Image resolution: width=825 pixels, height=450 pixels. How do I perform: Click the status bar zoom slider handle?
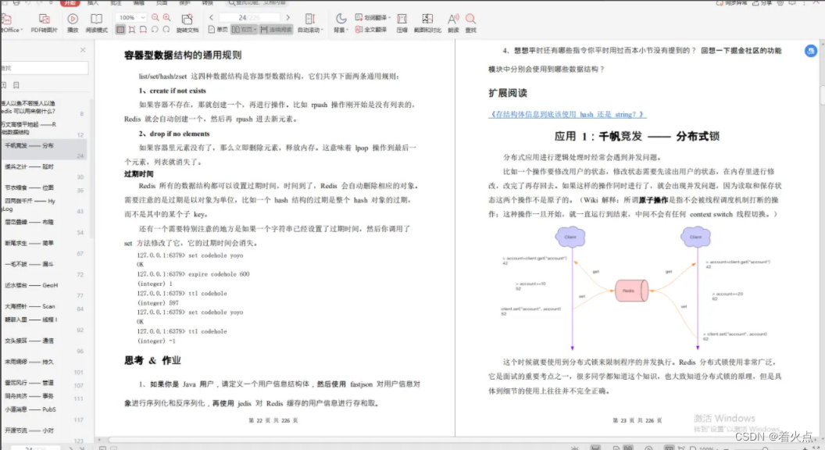tap(766, 448)
